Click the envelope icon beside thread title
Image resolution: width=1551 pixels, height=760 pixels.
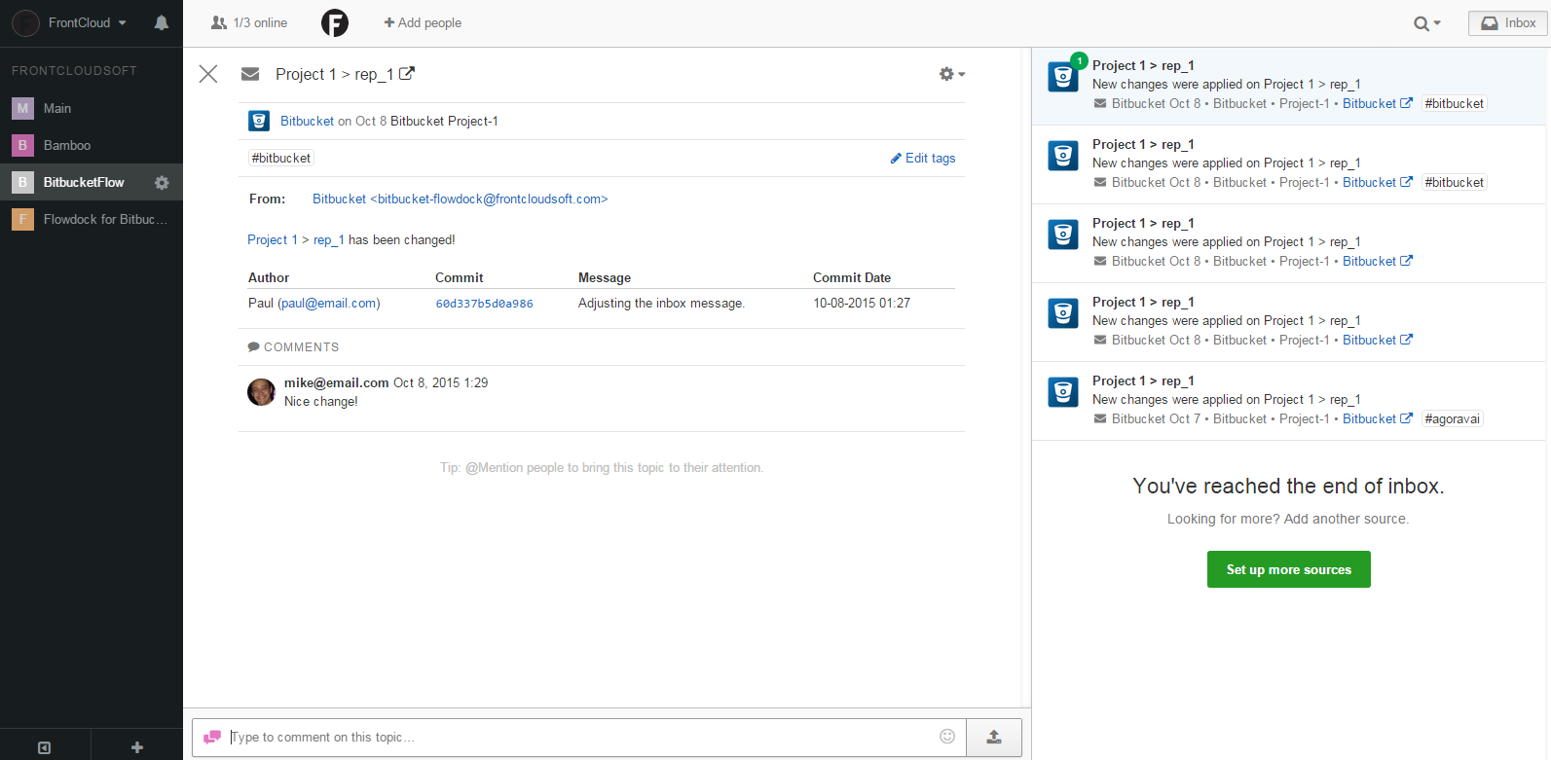250,74
